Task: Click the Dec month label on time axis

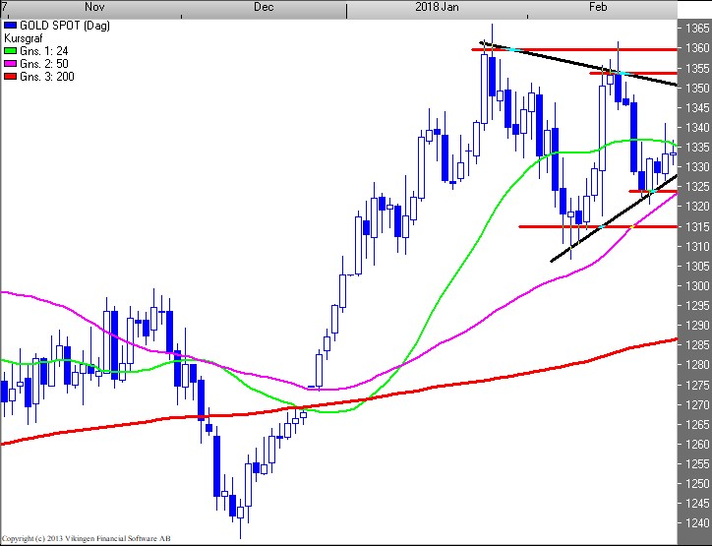Action: click(x=264, y=7)
